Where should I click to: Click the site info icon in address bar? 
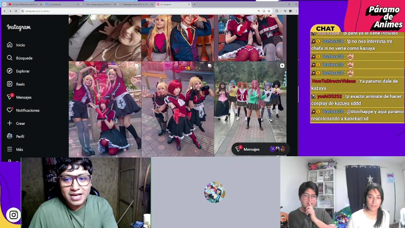23,11
